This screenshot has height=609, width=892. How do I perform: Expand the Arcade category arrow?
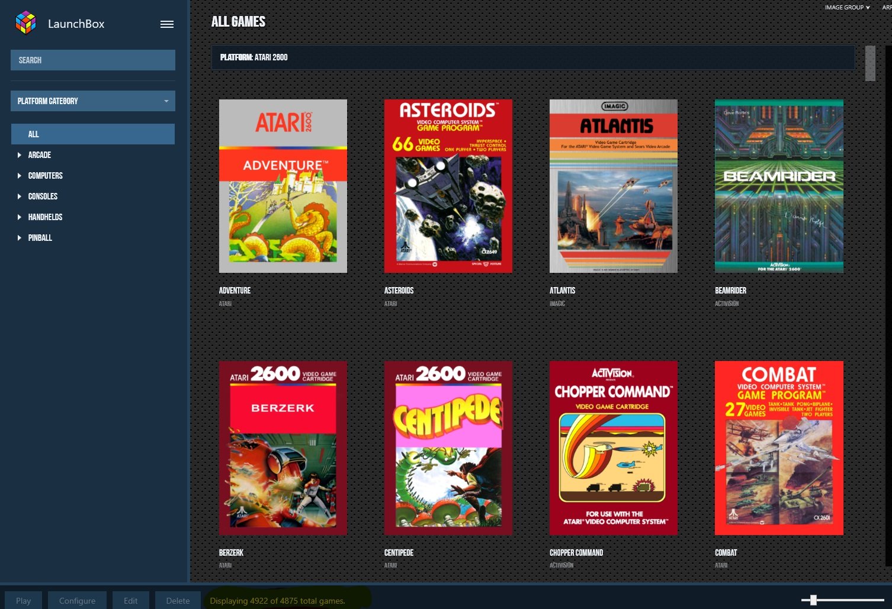tap(20, 155)
